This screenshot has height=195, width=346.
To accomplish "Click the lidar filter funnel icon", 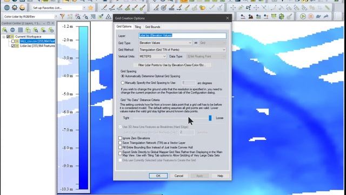I will click(63, 17).
